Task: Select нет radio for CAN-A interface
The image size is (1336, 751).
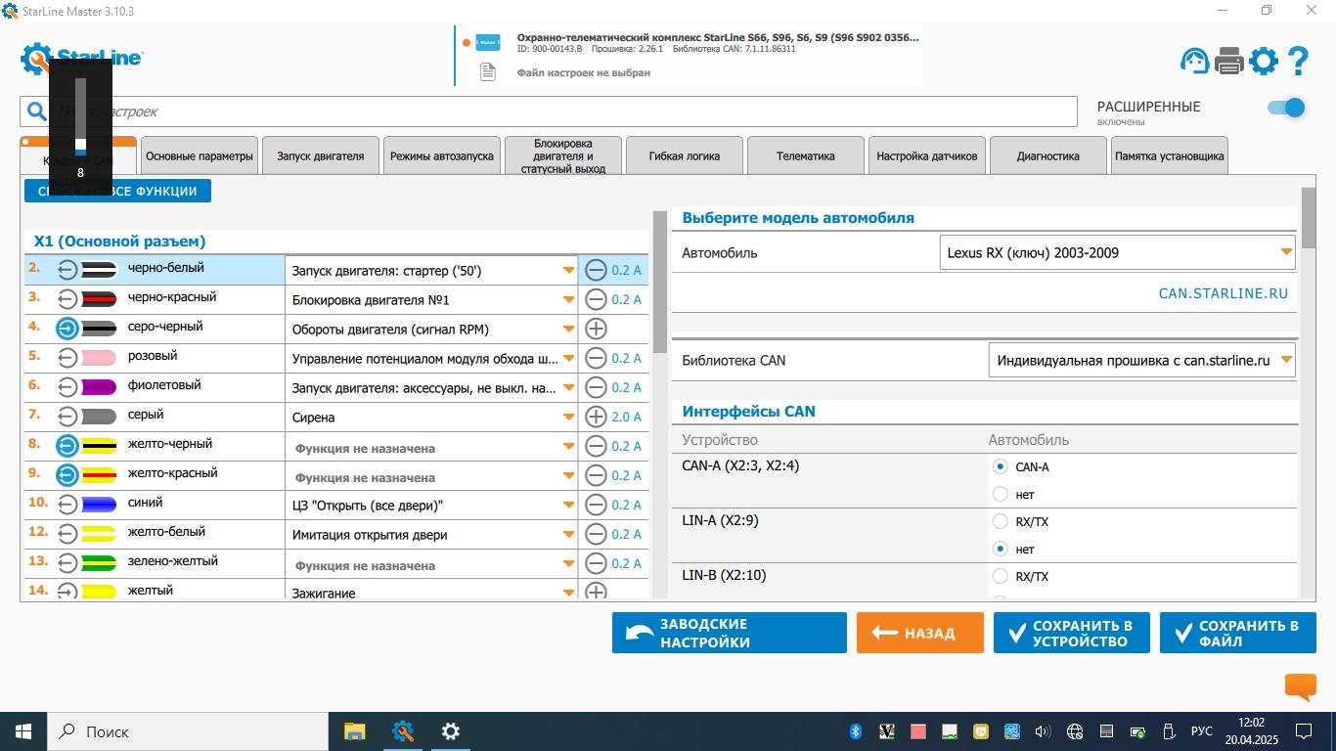Action: tap(1000, 494)
